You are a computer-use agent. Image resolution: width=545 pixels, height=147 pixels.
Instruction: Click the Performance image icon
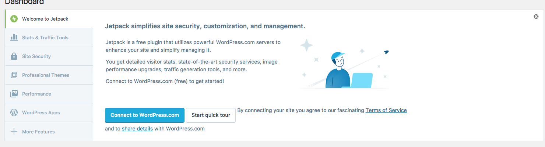[x=14, y=94]
